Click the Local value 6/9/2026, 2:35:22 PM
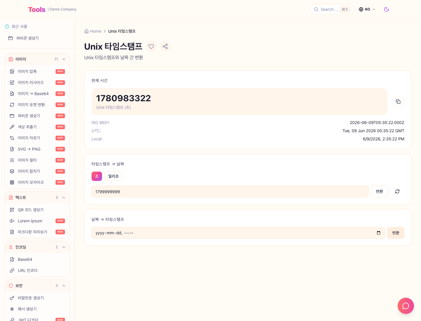Viewport: 421px width, 321px height. [384, 139]
